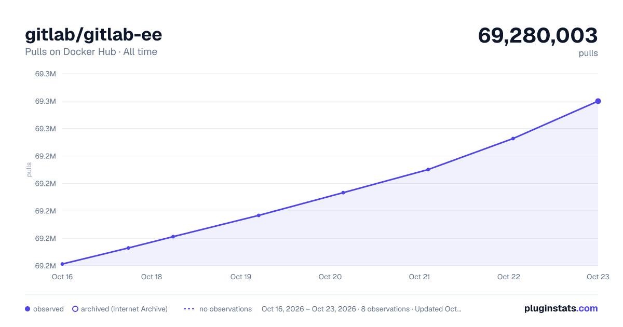Click the Oct 16, 2026 – Oct 23, 2026 date range text

pyautogui.click(x=309, y=309)
